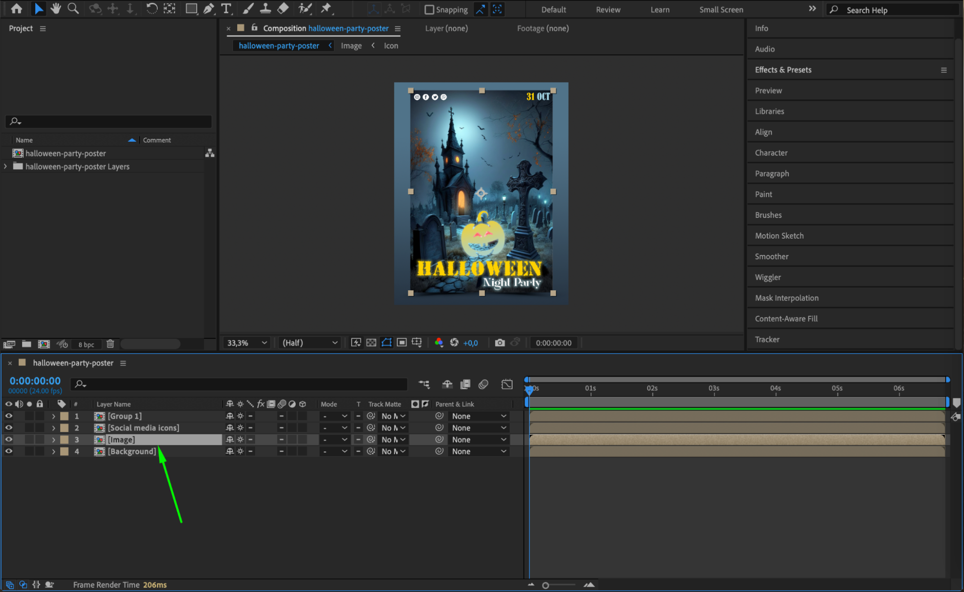Expand halloween-party-poster Layers folder

pos(5,166)
